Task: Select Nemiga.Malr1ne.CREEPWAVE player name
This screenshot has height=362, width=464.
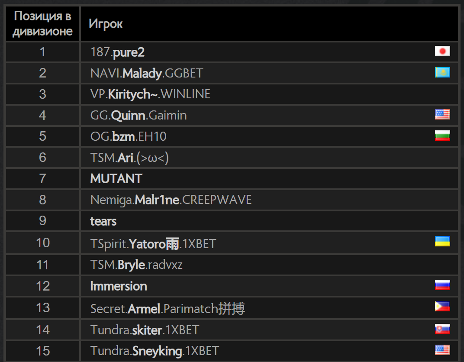Action: [x=171, y=200]
